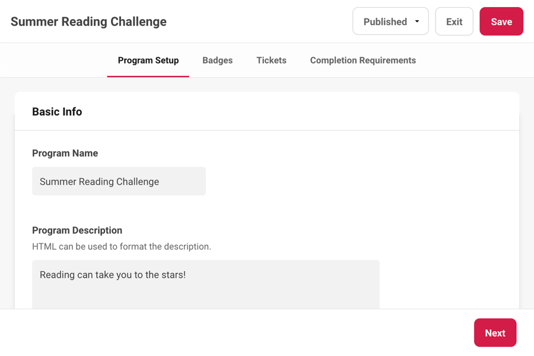534x356 pixels.
Task: Select the Program Setup tab
Action: point(148,60)
